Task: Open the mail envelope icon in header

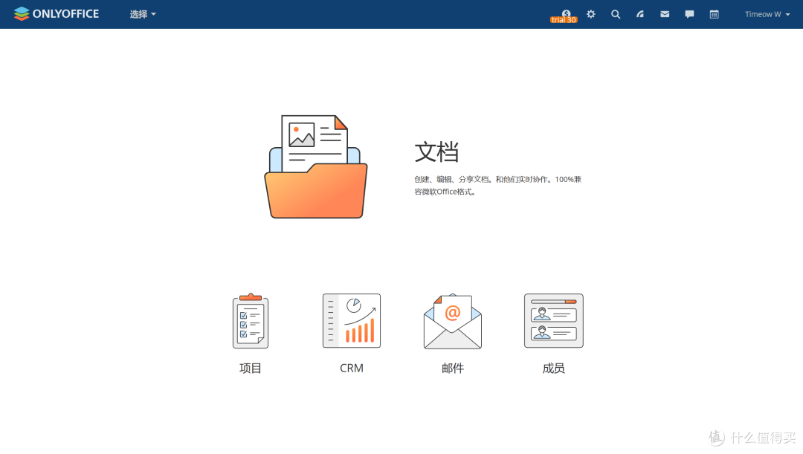Action: pos(665,14)
